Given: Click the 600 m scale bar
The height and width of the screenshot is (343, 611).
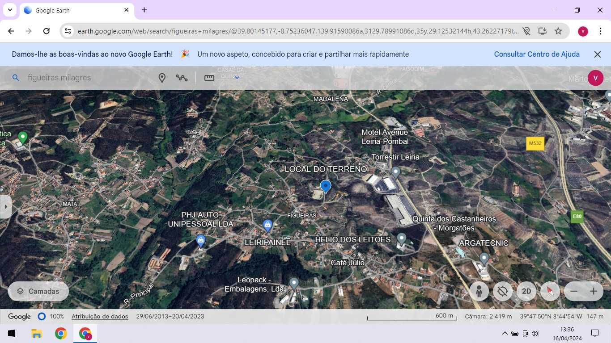Looking at the screenshot, I should (412, 316).
